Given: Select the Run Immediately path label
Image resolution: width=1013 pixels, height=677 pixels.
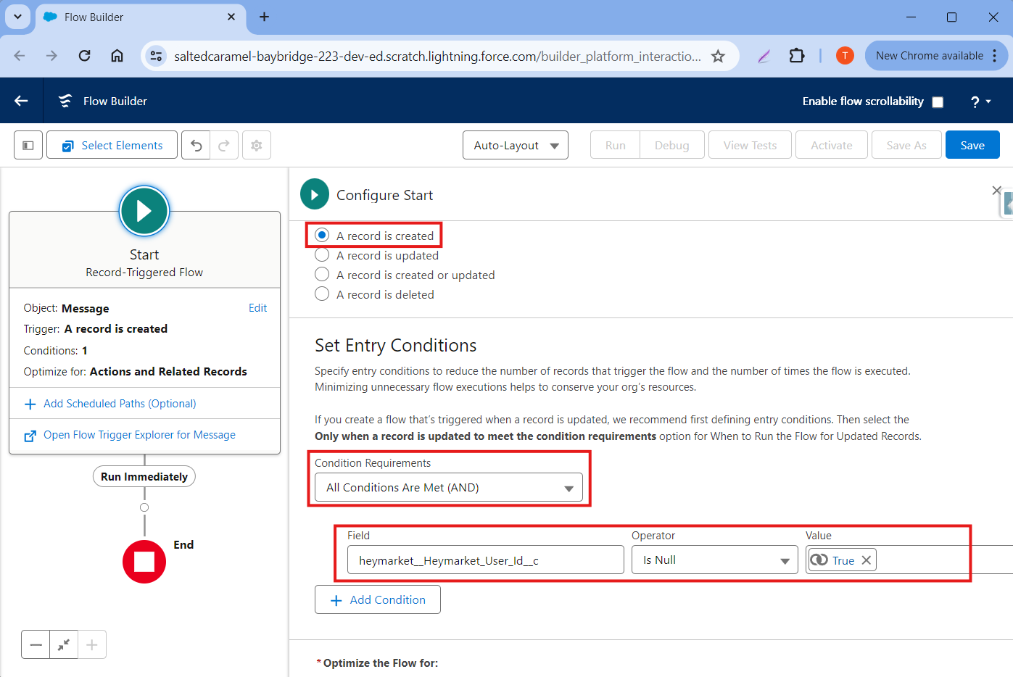Looking at the screenshot, I should [144, 477].
